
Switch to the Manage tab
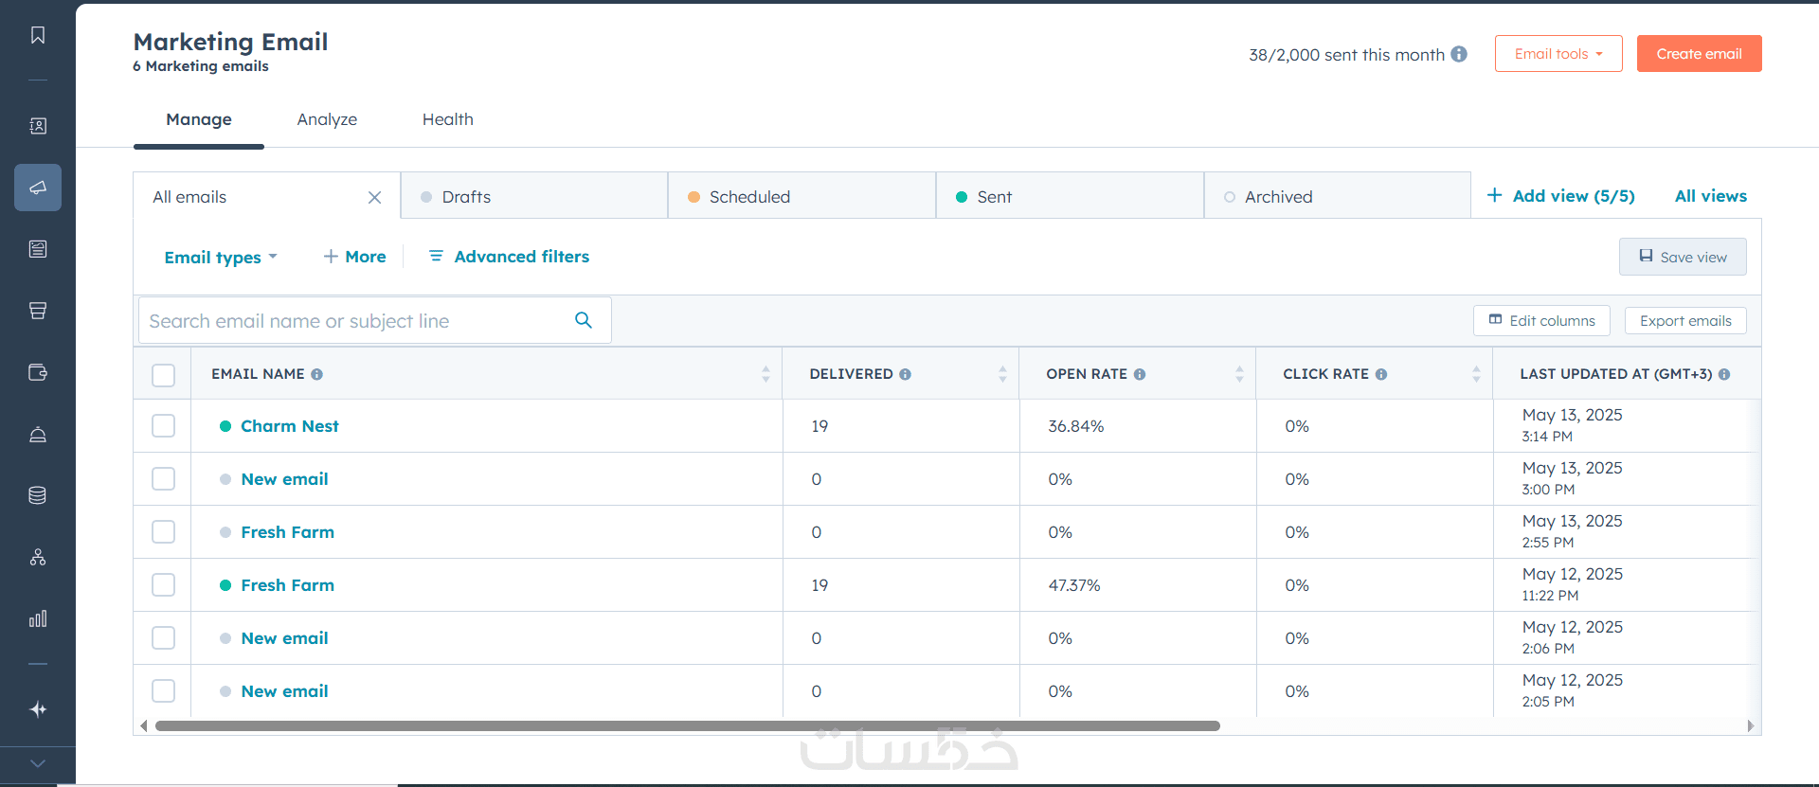click(x=199, y=119)
